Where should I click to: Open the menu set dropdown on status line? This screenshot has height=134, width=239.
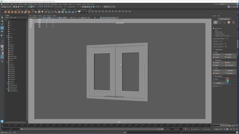tap(6, 7)
